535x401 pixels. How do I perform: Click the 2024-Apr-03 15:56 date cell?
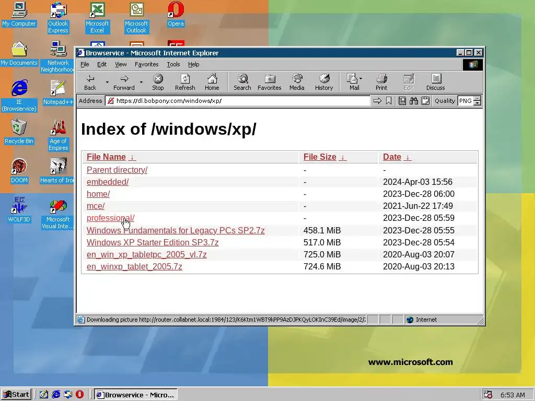point(417,182)
